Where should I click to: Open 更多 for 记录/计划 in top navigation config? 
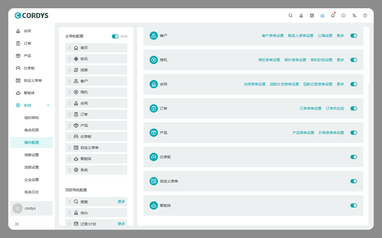click(x=121, y=224)
